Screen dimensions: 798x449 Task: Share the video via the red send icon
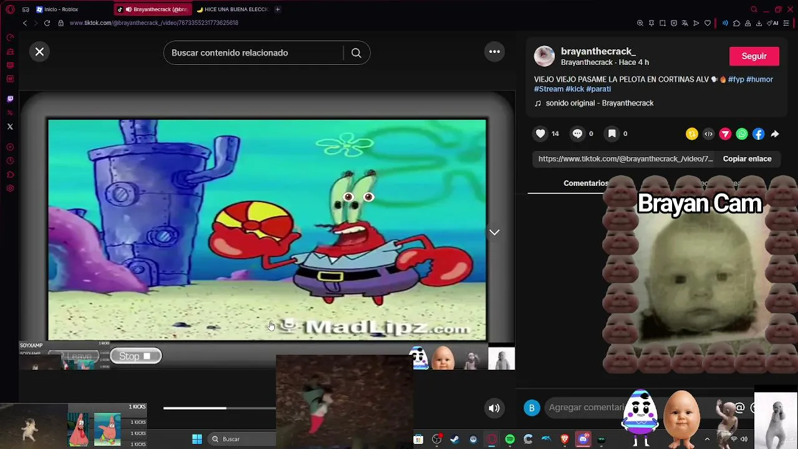click(x=725, y=133)
